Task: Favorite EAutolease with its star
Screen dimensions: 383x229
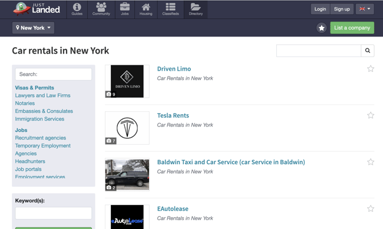Action: (371, 208)
